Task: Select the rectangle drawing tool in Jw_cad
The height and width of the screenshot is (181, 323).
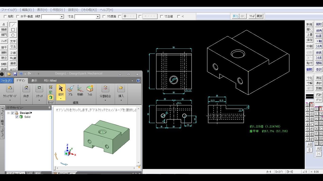Action: tap(13, 30)
